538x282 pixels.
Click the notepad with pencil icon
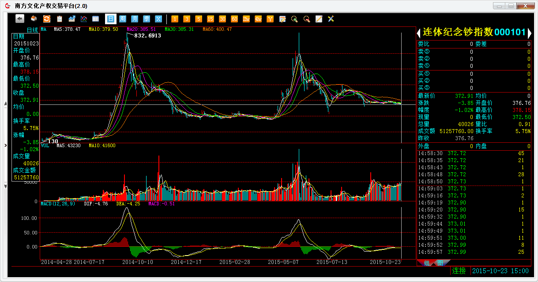point(318,19)
